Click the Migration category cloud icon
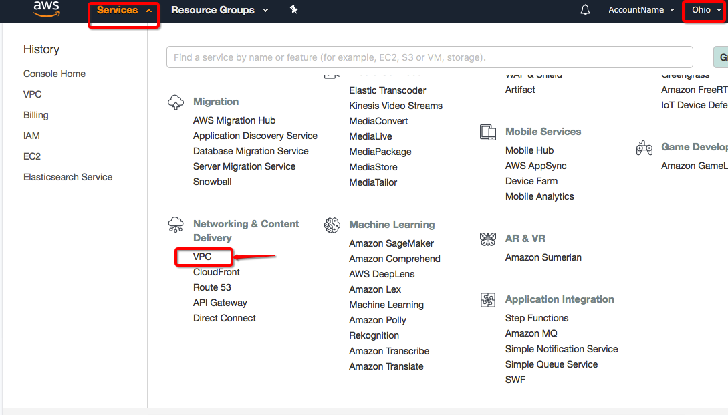This screenshot has height=415, width=728. click(176, 102)
